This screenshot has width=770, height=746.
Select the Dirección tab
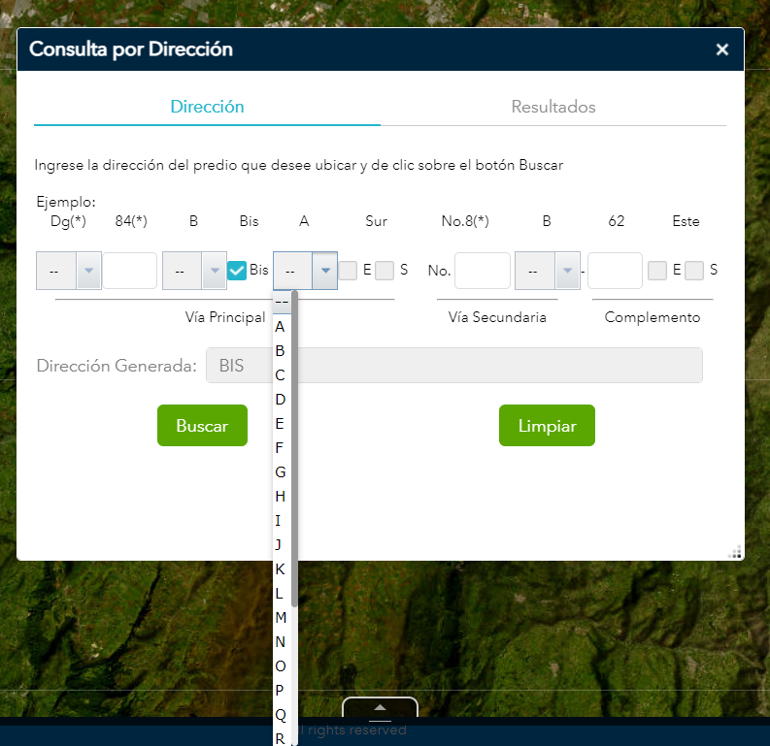(207, 107)
